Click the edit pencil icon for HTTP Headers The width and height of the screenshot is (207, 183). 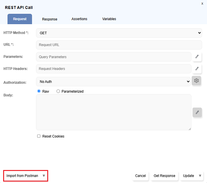click(197, 69)
